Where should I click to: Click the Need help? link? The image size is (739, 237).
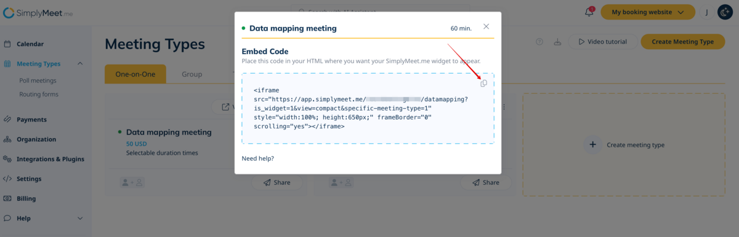pyautogui.click(x=258, y=158)
